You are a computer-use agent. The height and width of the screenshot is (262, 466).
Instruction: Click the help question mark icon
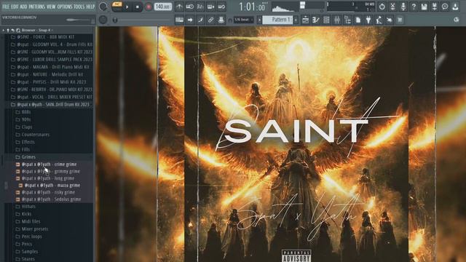click(x=414, y=7)
